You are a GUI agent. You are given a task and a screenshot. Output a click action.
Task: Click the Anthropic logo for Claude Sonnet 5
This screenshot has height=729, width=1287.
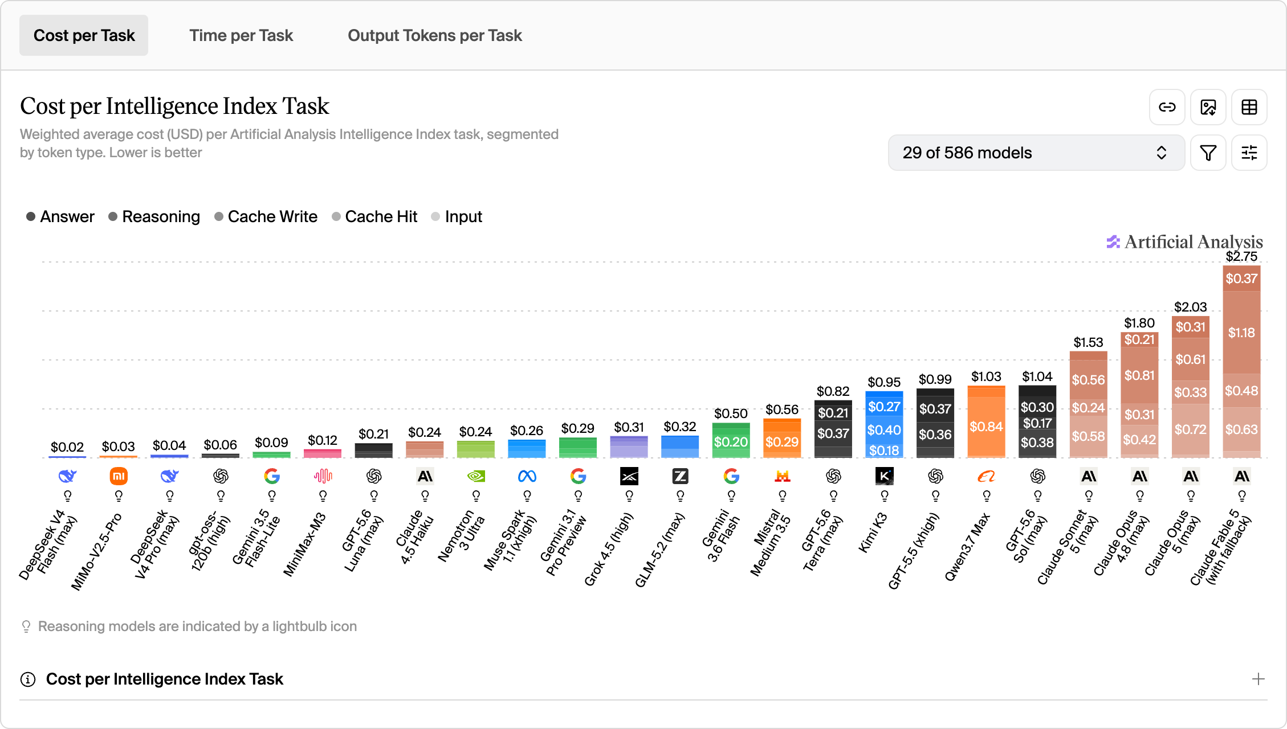tap(1089, 476)
